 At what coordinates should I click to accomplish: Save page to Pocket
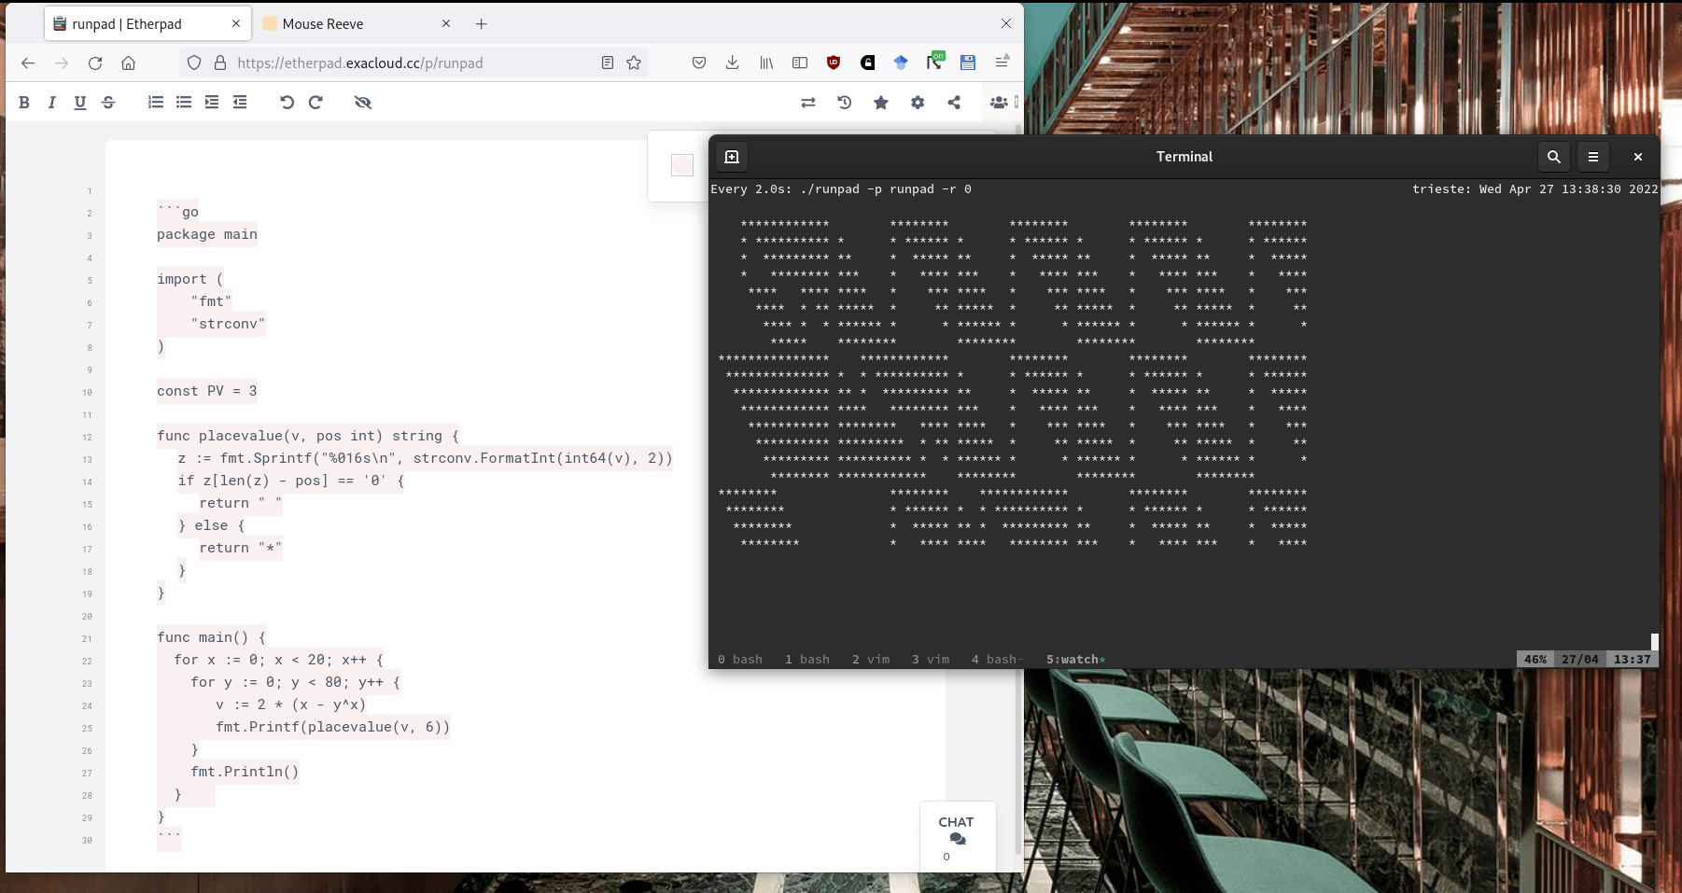point(699,63)
